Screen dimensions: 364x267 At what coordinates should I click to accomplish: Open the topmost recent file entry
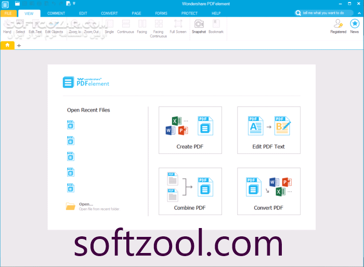click(71, 125)
